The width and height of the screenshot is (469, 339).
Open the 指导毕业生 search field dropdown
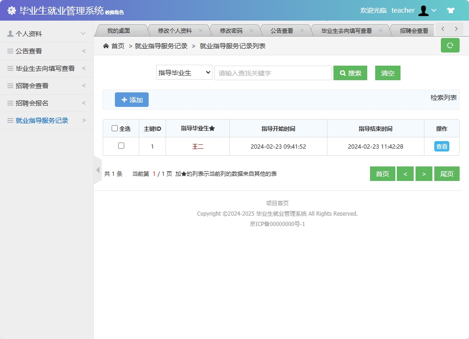pyautogui.click(x=184, y=73)
